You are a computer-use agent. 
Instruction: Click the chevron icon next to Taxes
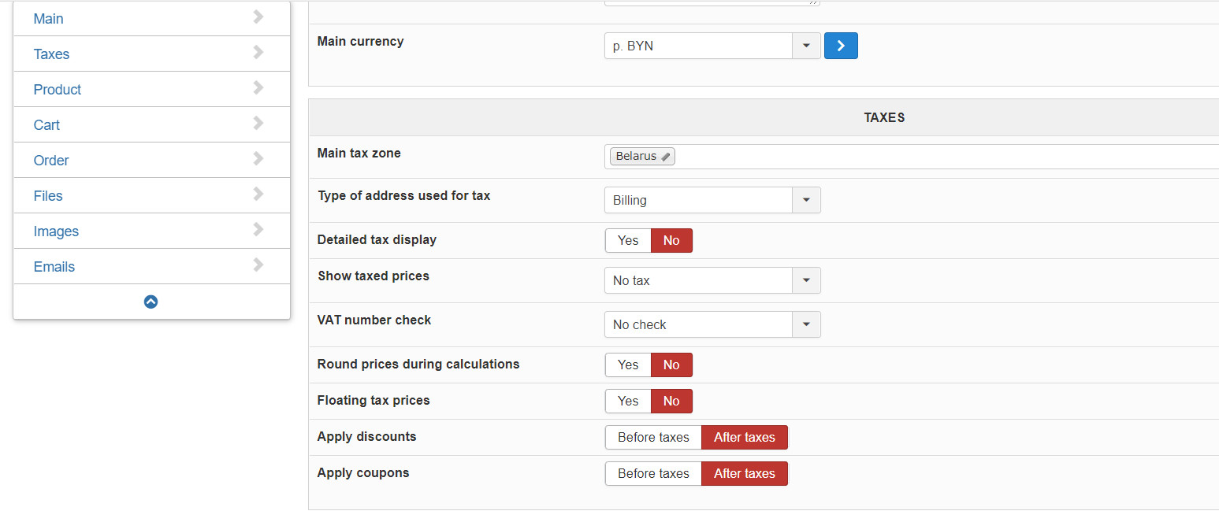tap(258, 53)
